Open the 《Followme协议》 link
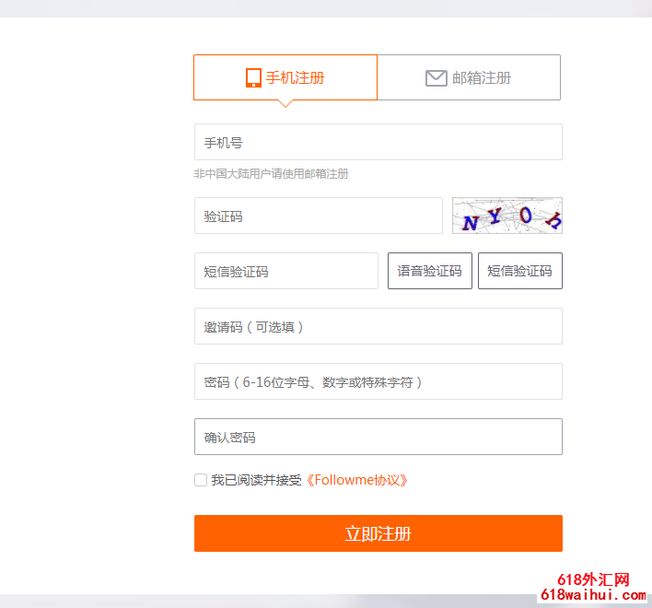The width and height of the screenshot is (652, 608). coord(356,480)
